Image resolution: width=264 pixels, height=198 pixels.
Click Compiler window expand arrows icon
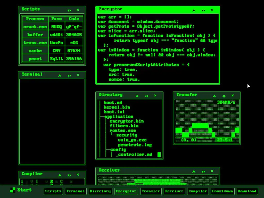point(69,175)
